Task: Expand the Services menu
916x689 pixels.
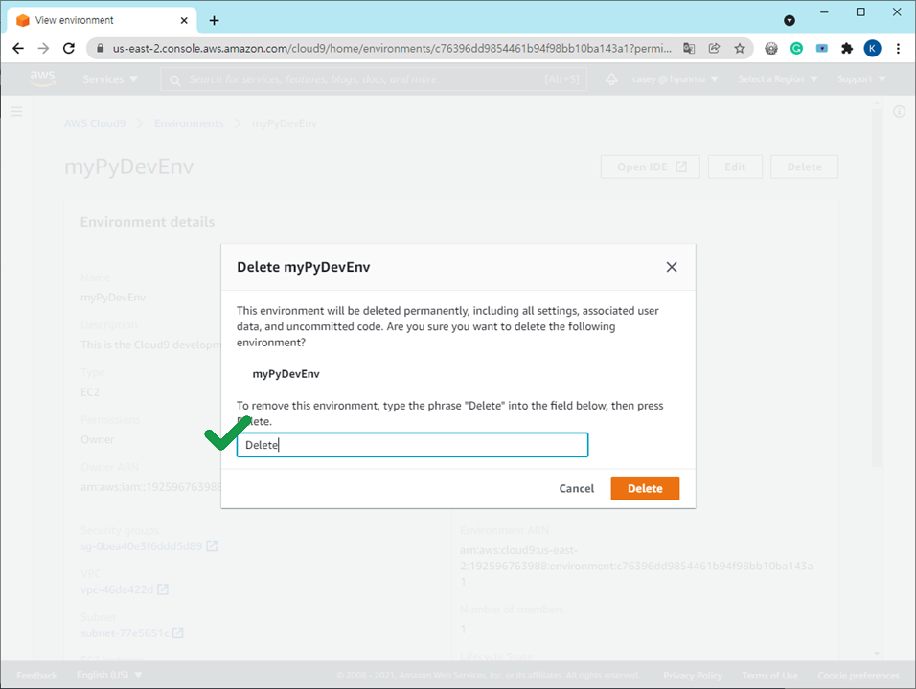Action: coord(110,78)
